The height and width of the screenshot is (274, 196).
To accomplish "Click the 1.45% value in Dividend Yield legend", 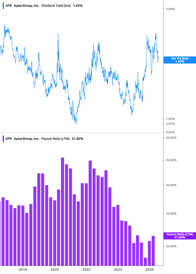I will click(78, 6).
